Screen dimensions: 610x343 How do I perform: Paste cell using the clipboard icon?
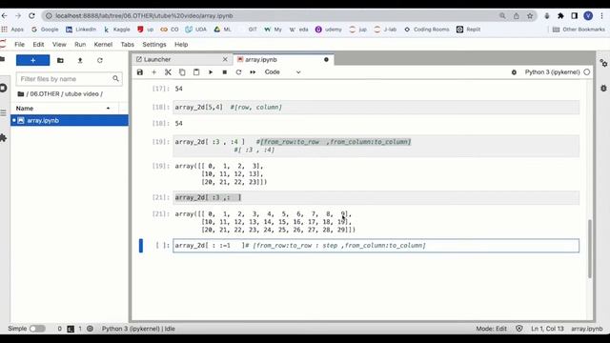tap(196, 72)
